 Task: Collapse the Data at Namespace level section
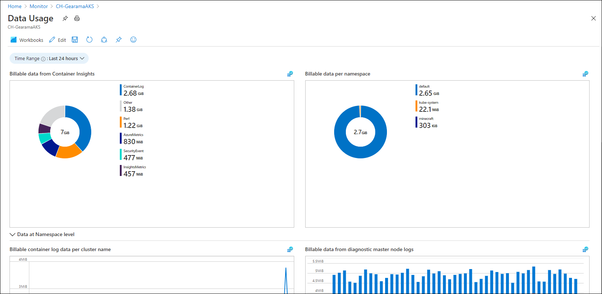(42, 234)
